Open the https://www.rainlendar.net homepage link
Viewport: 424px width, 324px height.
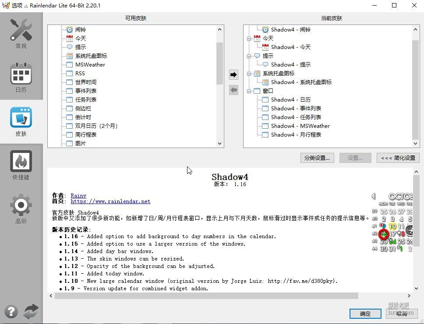[x=110, y=201]
